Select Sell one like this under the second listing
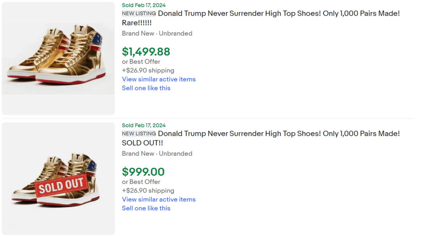 tap(146, 208)
